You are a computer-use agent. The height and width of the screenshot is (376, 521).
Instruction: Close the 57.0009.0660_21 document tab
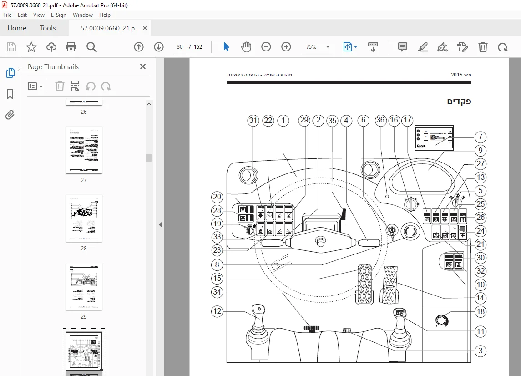point(145,28)
